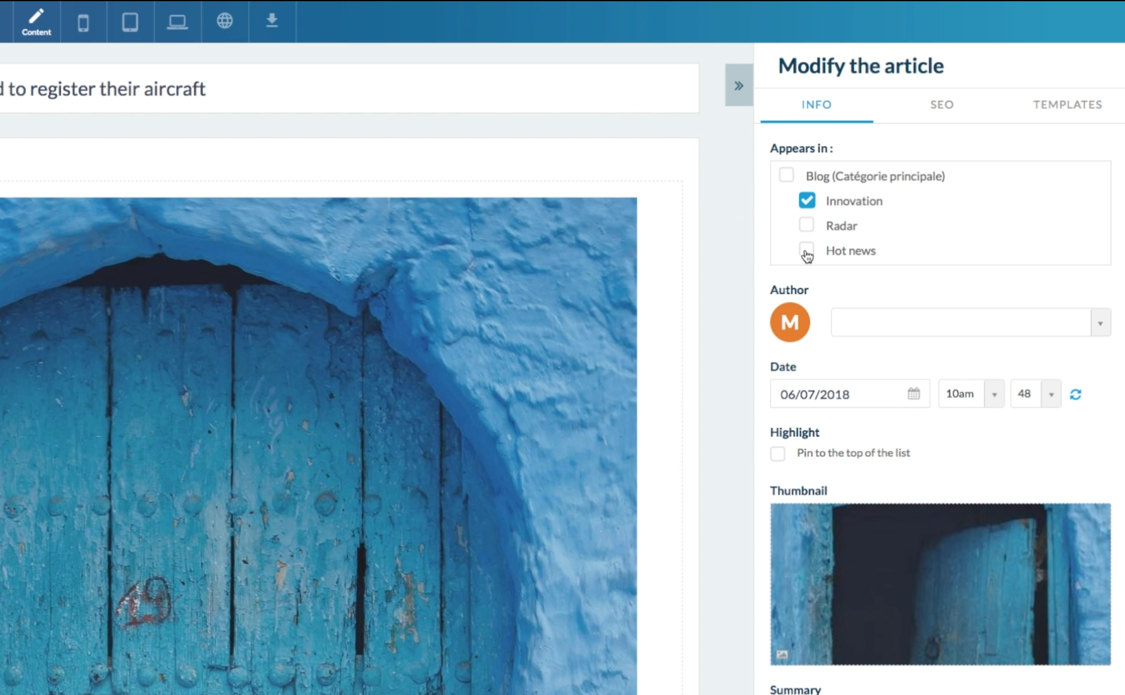Screen dimensions: 1125x695
Task: Click the article title text field
Action: pyautogui.click(x=347, y=89)
